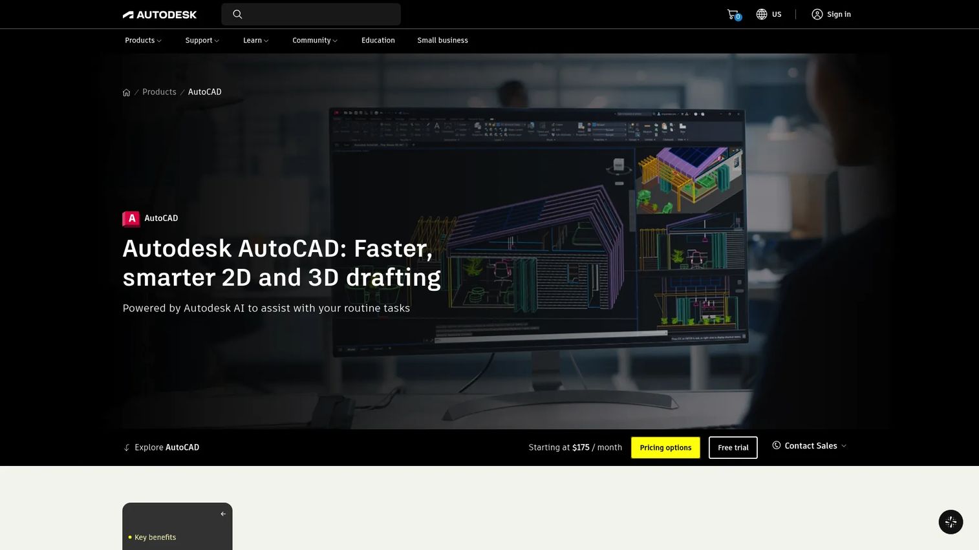The width and height of the screenshot is (979, 550).
Task: Click the 'Starting at $175 / month' text
Action: [x=576, y=447]
